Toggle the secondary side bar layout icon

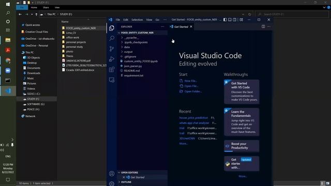coord(234,20)
